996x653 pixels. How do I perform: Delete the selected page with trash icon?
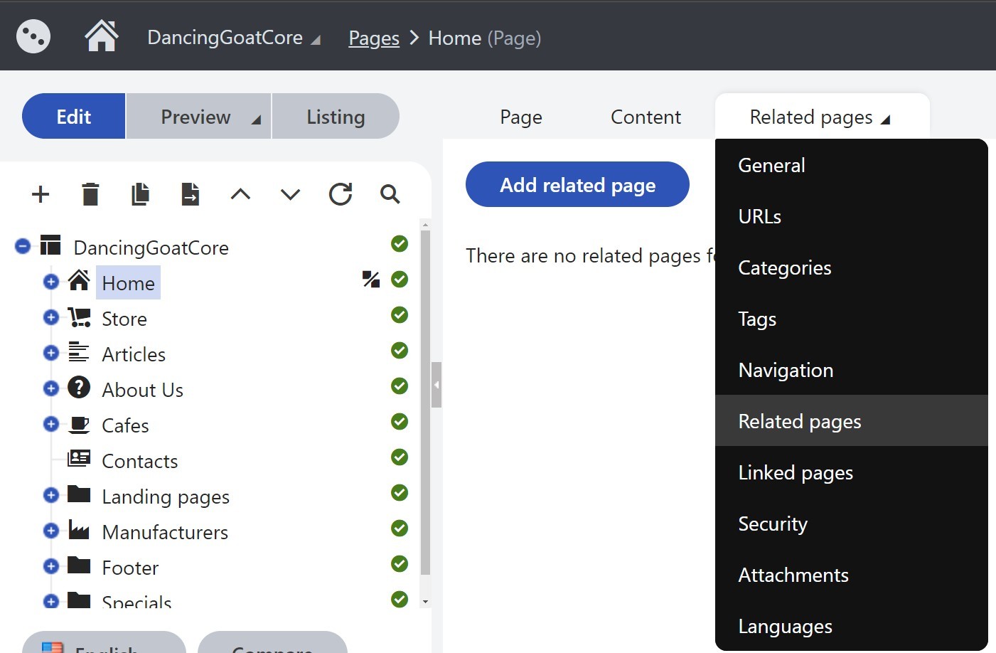[90, 194]
